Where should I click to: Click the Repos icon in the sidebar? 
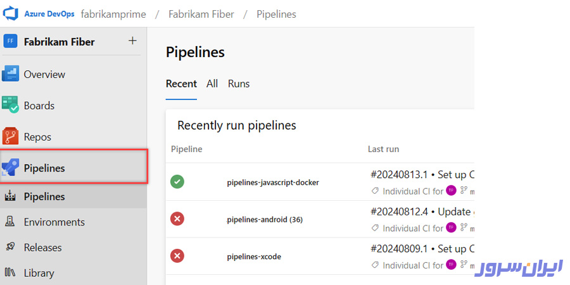coord(10,136)
